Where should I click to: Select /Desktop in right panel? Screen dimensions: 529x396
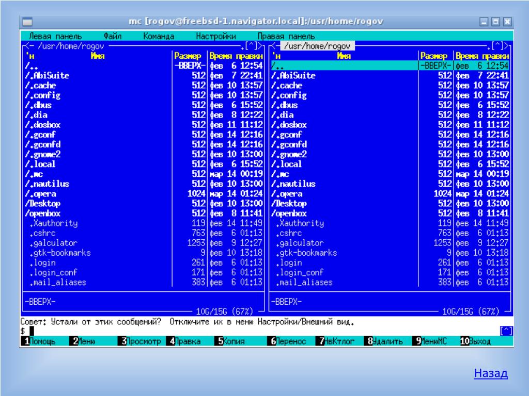[390, 203]
